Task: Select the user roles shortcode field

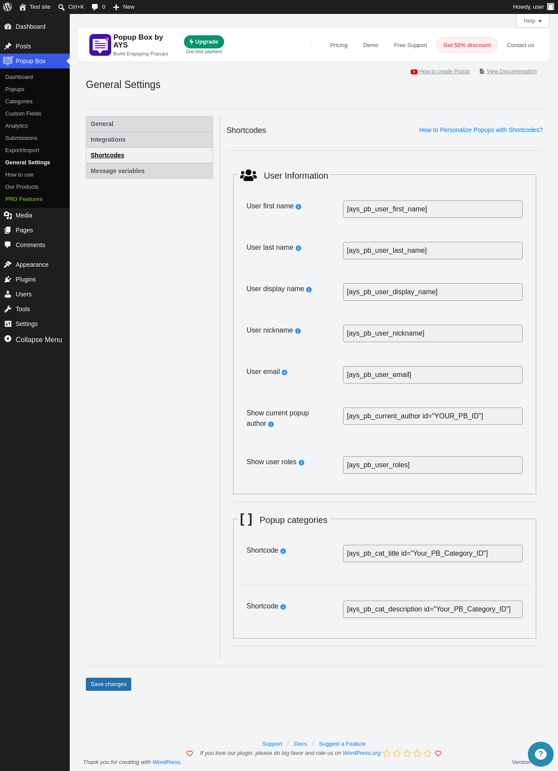Action: [433, 465]
